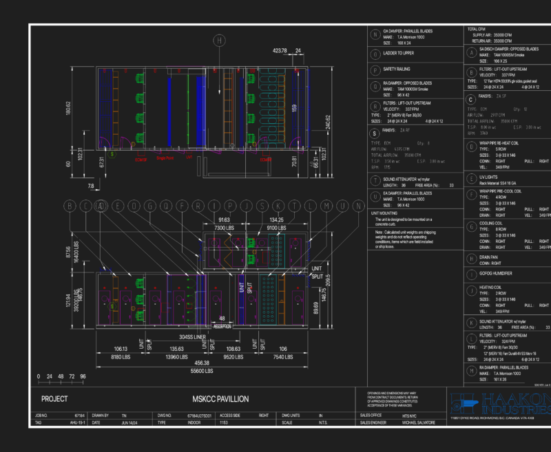
Task: Click the 209.5 height dimension
Action: click(x=328, y=280)
